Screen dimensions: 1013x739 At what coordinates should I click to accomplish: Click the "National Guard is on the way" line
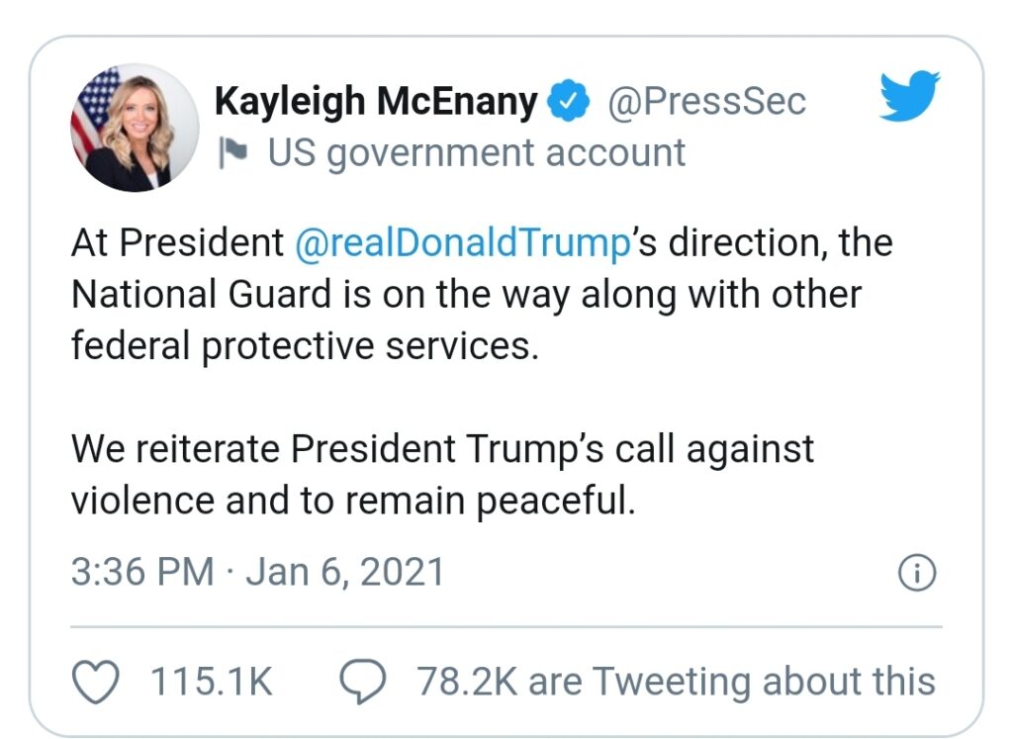click(466, 296)
